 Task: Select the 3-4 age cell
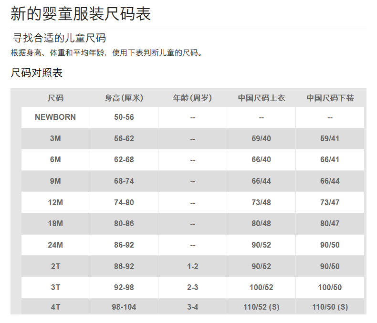[193, 307]
